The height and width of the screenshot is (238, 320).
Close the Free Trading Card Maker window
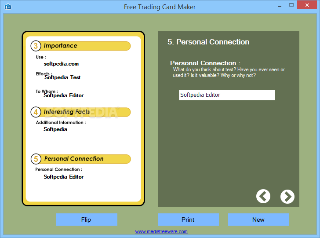(x=307, y=5)
